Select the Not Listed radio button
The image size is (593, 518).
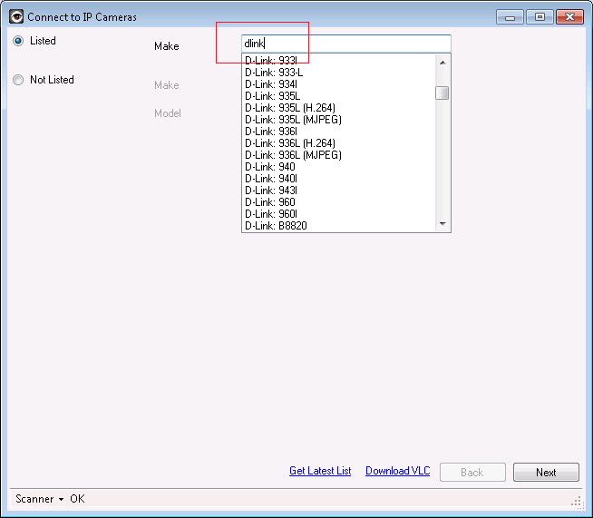[18, 80]
